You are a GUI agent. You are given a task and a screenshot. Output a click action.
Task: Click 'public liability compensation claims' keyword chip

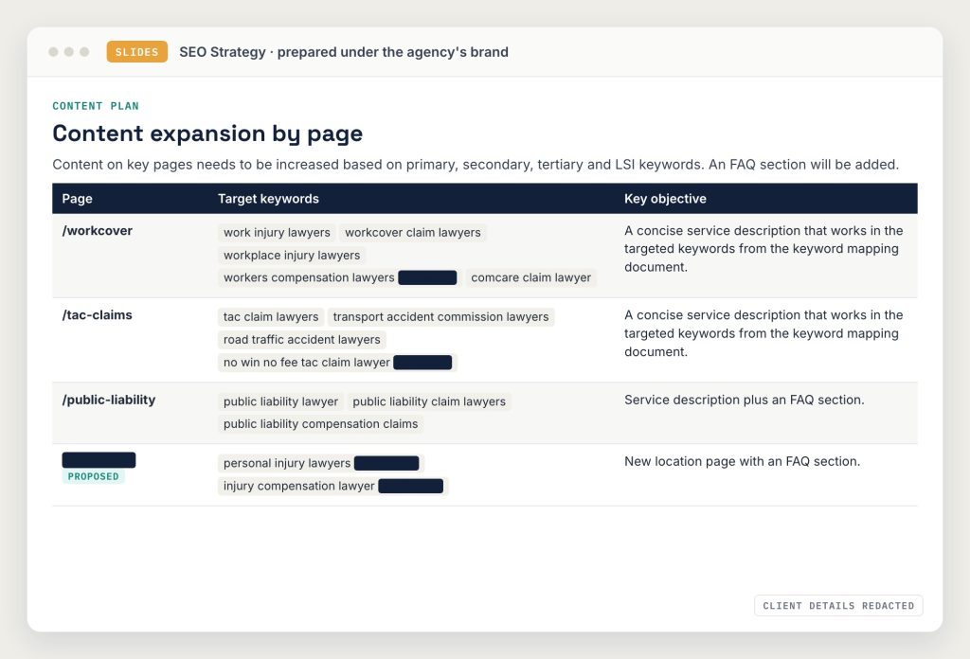(320, 424)
